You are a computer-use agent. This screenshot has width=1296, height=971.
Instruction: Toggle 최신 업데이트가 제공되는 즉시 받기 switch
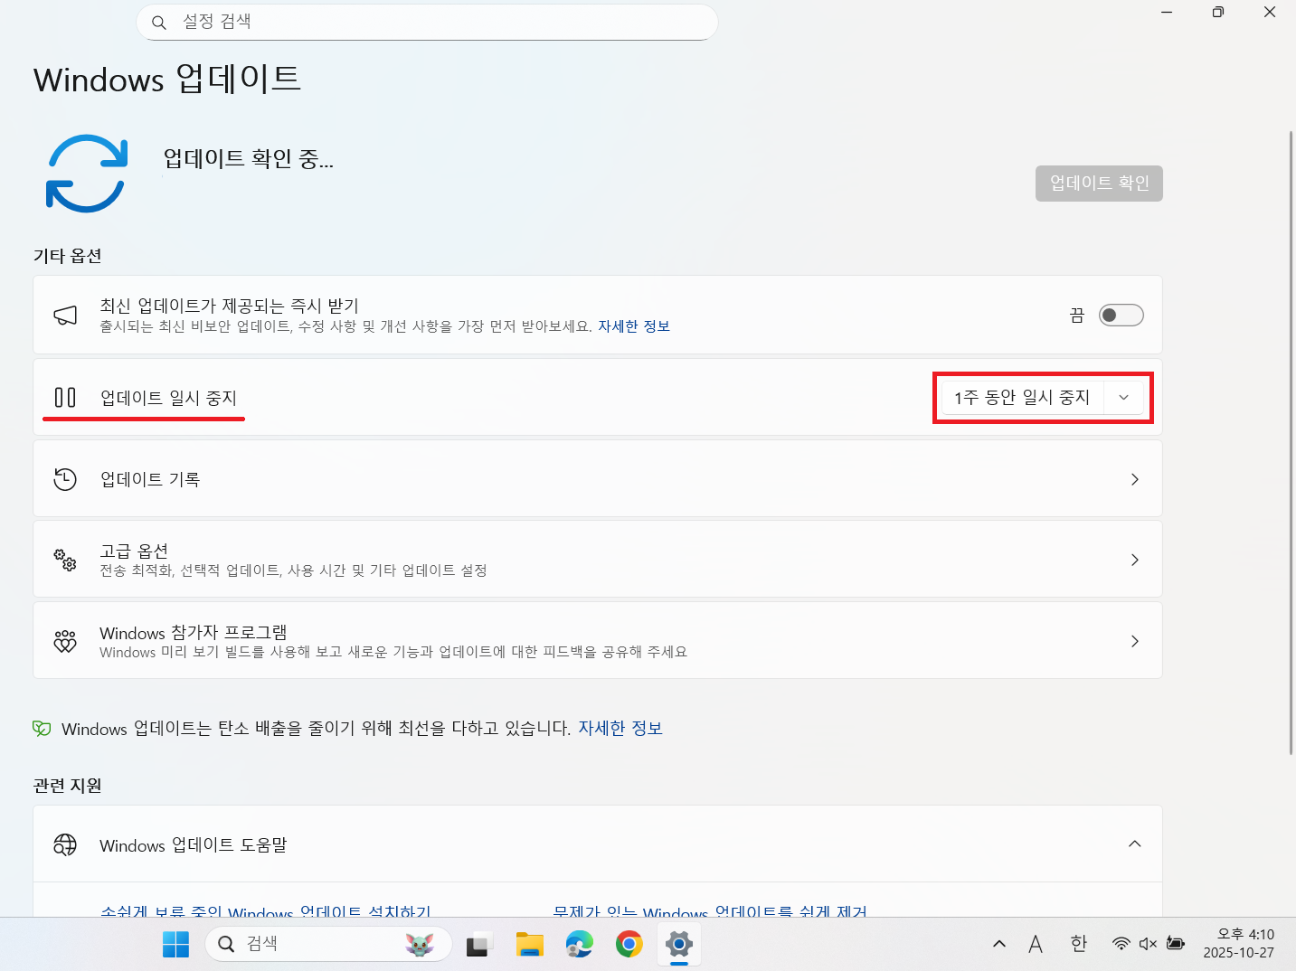pos(1121,315)
